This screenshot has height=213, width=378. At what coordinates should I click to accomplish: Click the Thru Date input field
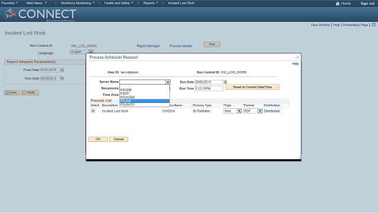coord(50,79)
